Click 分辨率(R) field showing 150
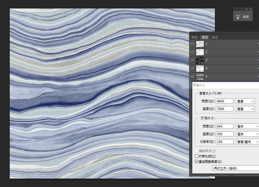 pyautogui.click(x=224, y=142)
